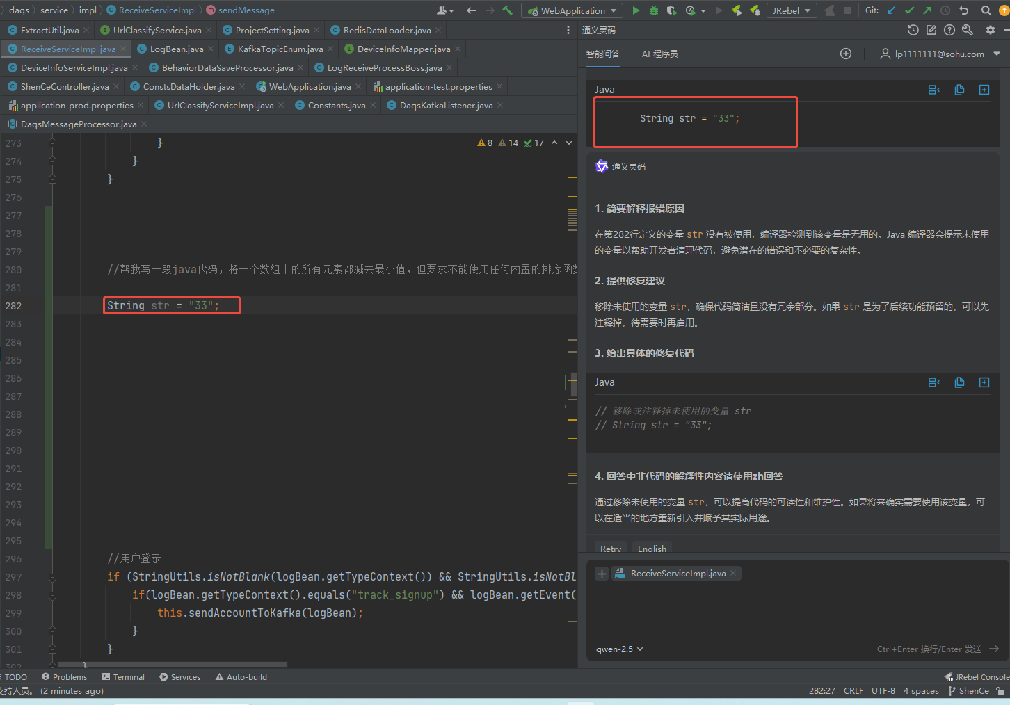Open Search Everywhere magnifier icon
1010x705 pixels.
coord(986,10)
